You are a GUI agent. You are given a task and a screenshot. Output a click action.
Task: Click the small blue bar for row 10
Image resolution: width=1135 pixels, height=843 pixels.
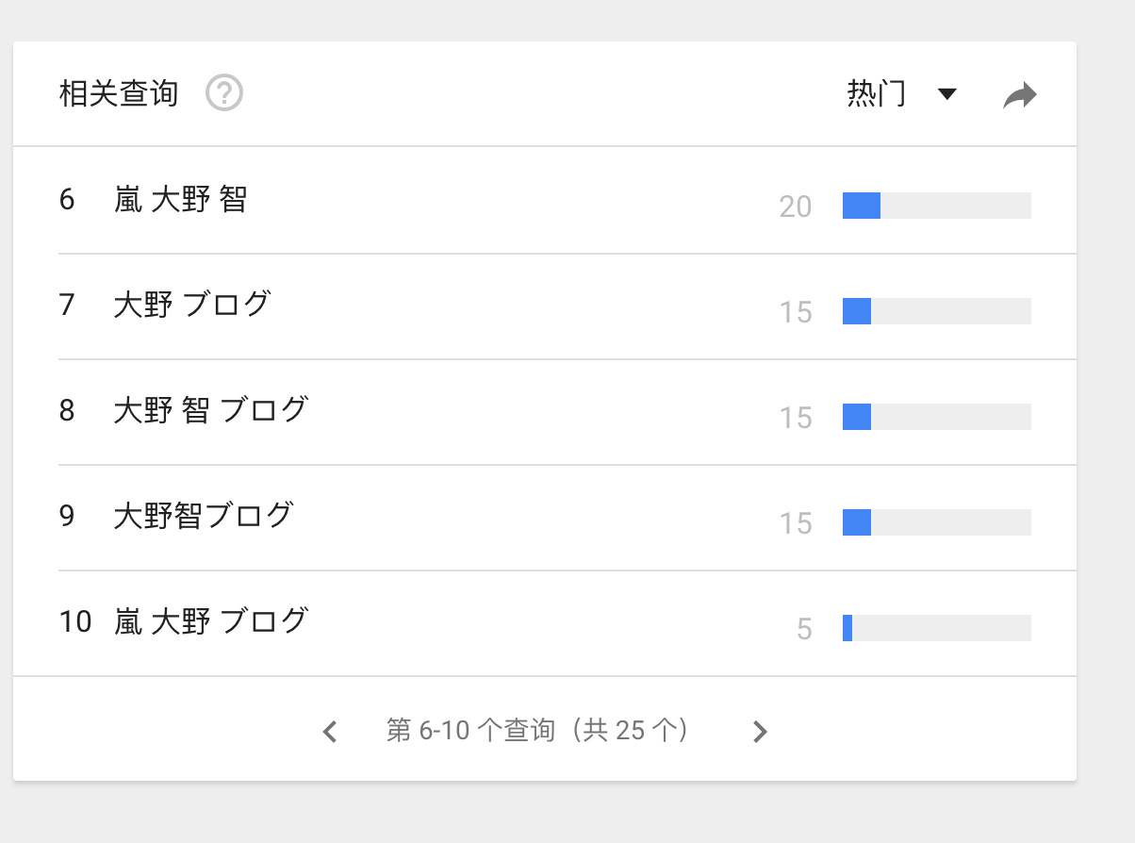pyautogui.click(x=847, y=628)
